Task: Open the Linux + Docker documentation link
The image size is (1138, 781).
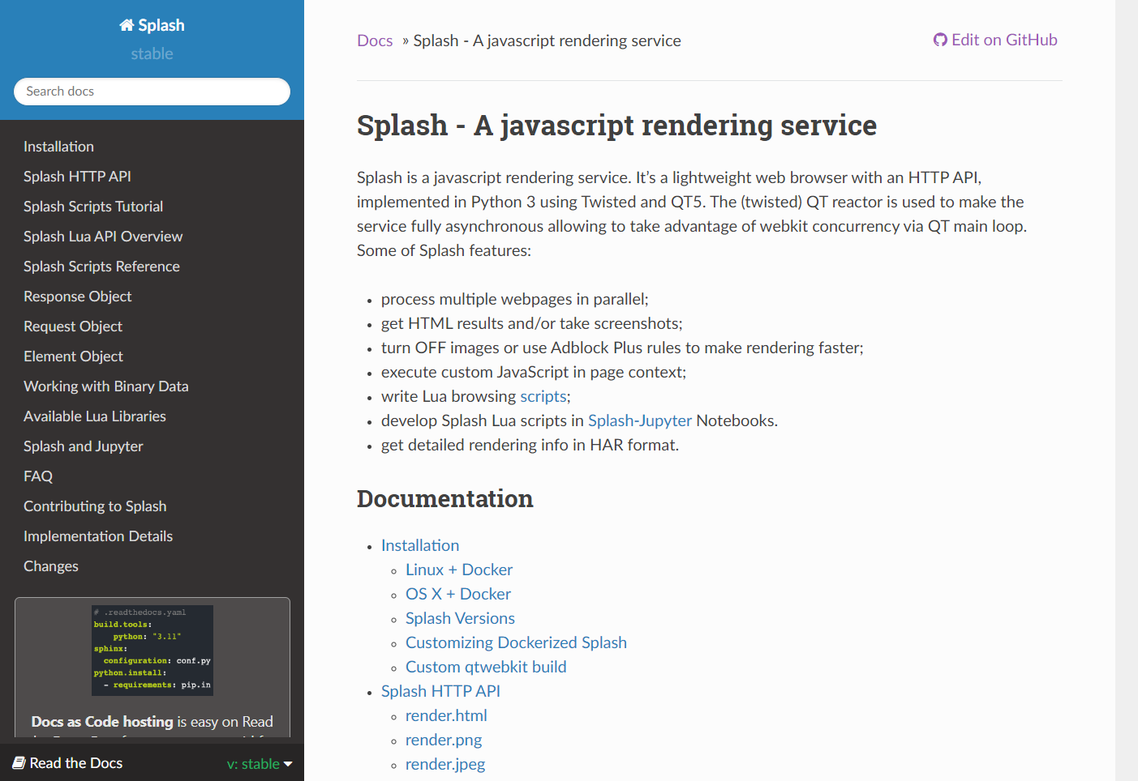Action: (458, 570)
